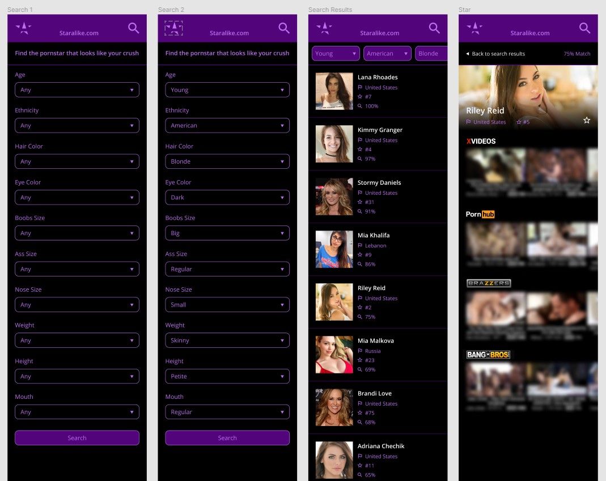Screen dimensions: 606x481
Task: Open the Height dropdown in Search 1
Action: point(77,376)
